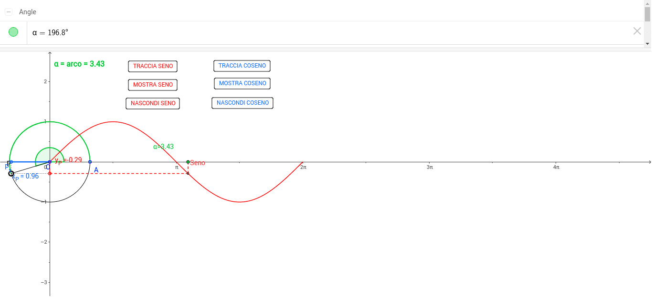The image size is (652, 297).
Task: Click the MOSTRA COSENO button
Action: click(242, 83)
